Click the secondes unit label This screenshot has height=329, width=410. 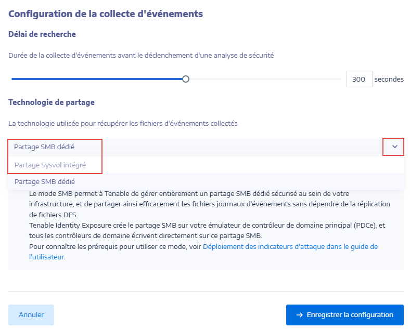click(x=389, y=80)
